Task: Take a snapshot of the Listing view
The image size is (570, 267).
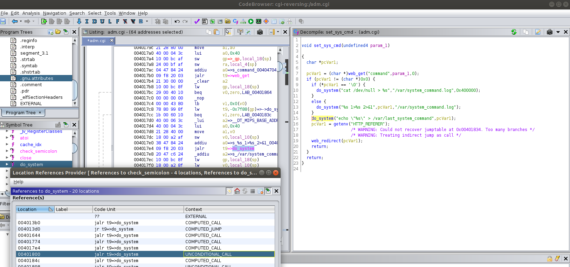Action: coord(260,32)
